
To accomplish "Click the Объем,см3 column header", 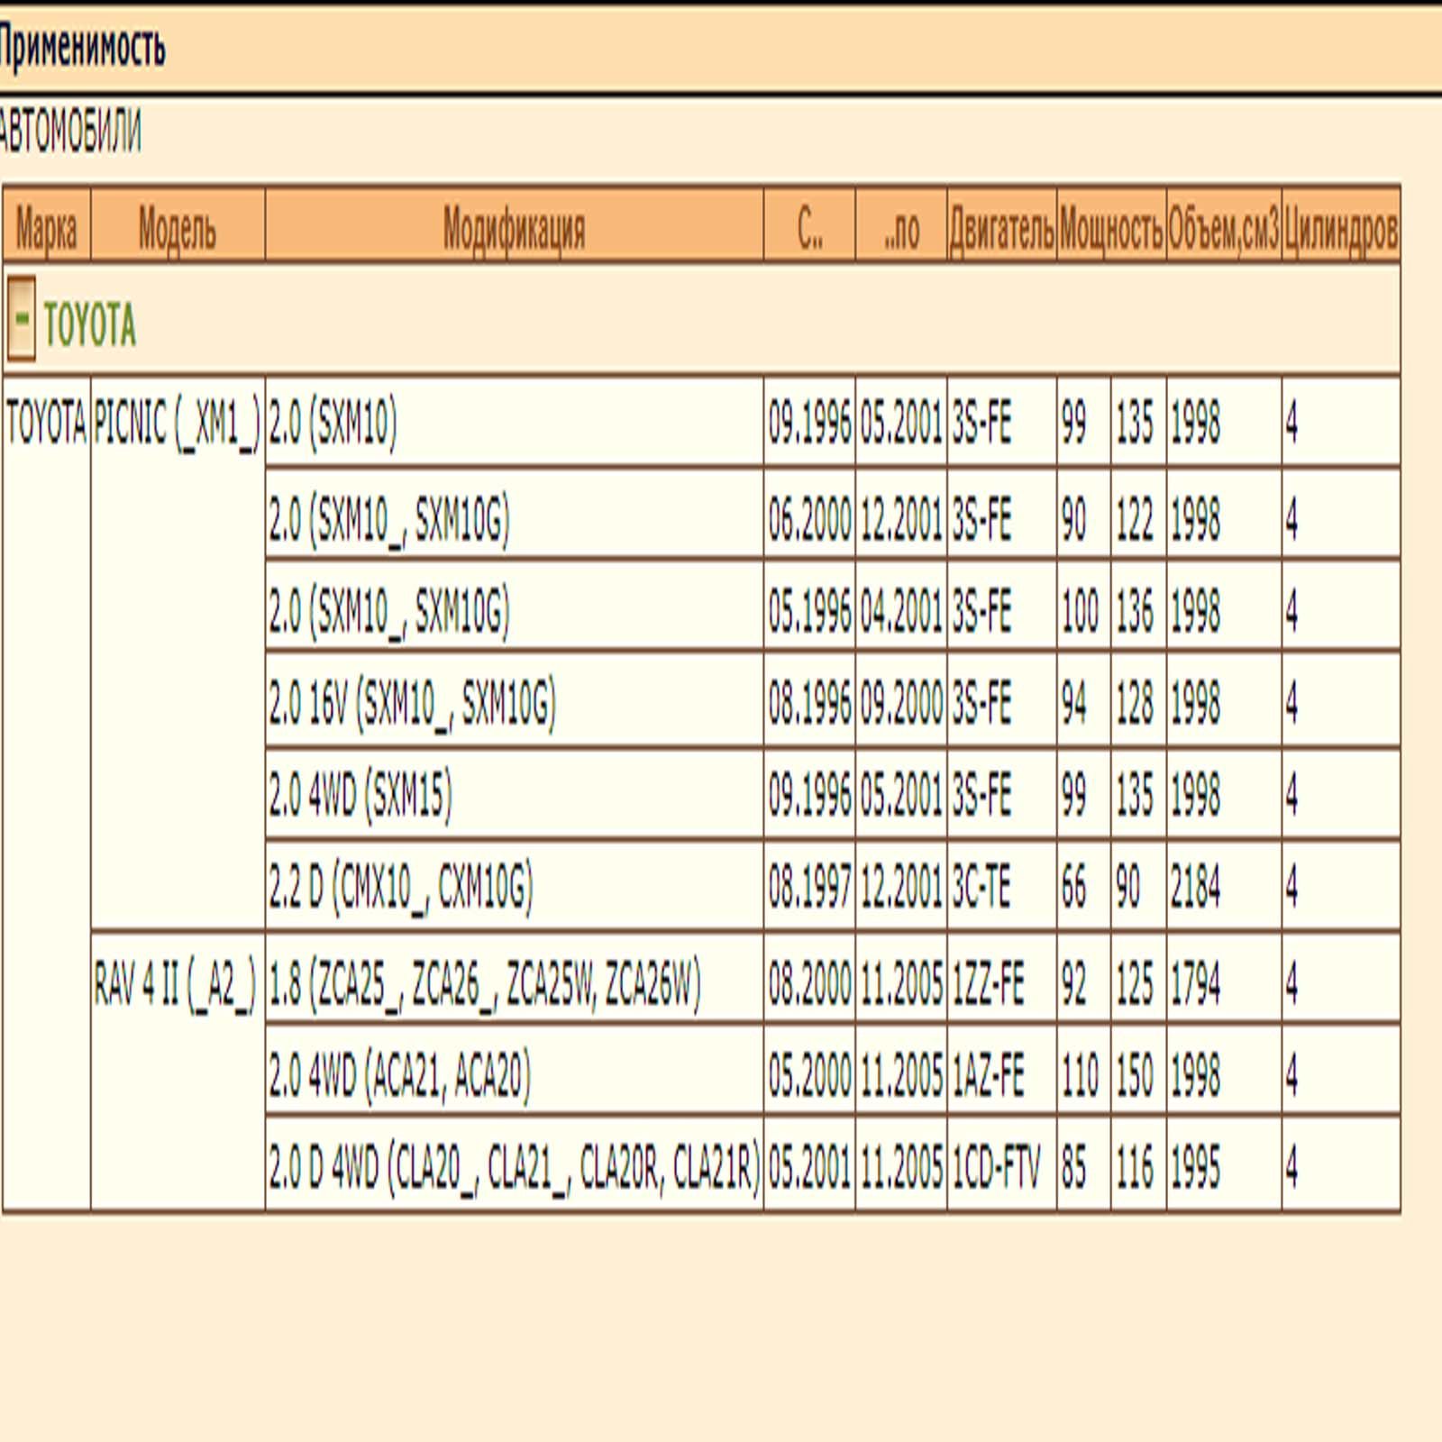I will [1224, 225].
